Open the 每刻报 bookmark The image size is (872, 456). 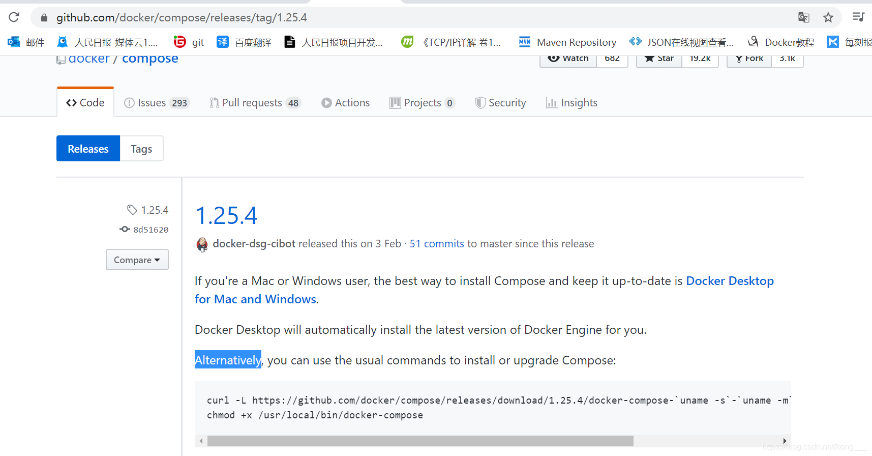pyautogui.click(x=849, y=42)
